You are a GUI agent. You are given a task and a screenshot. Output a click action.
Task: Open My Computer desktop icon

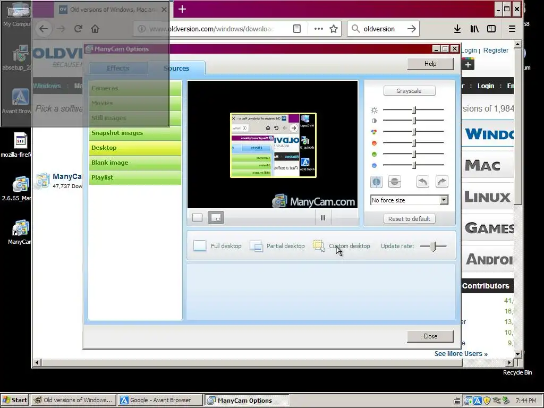pyautogui.click(x=18, y=15)
